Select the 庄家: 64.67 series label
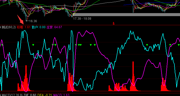This screenshot has width=180, height=96. [x=54, y=27]
